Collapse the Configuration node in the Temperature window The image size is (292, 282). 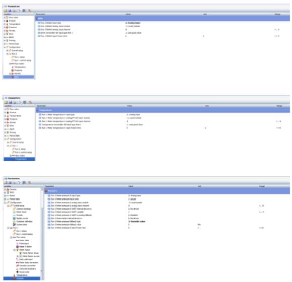[5, 139]
